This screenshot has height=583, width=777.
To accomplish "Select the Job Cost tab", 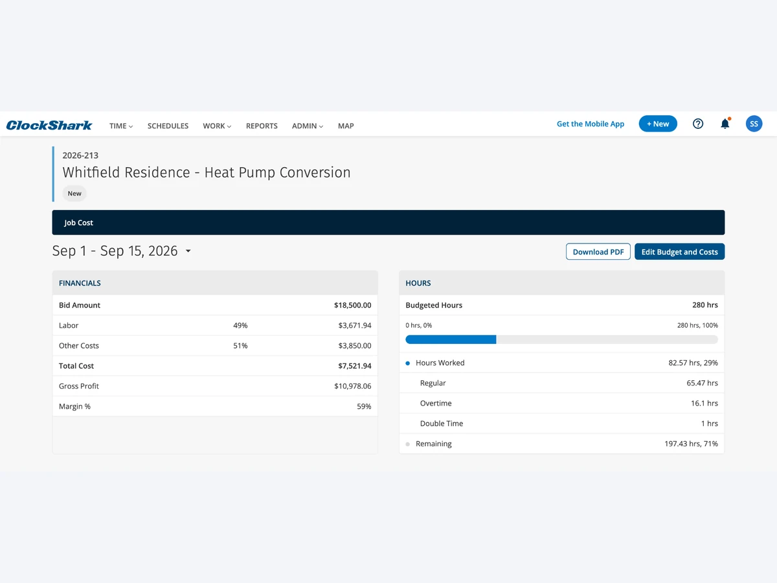I will 78,222.
